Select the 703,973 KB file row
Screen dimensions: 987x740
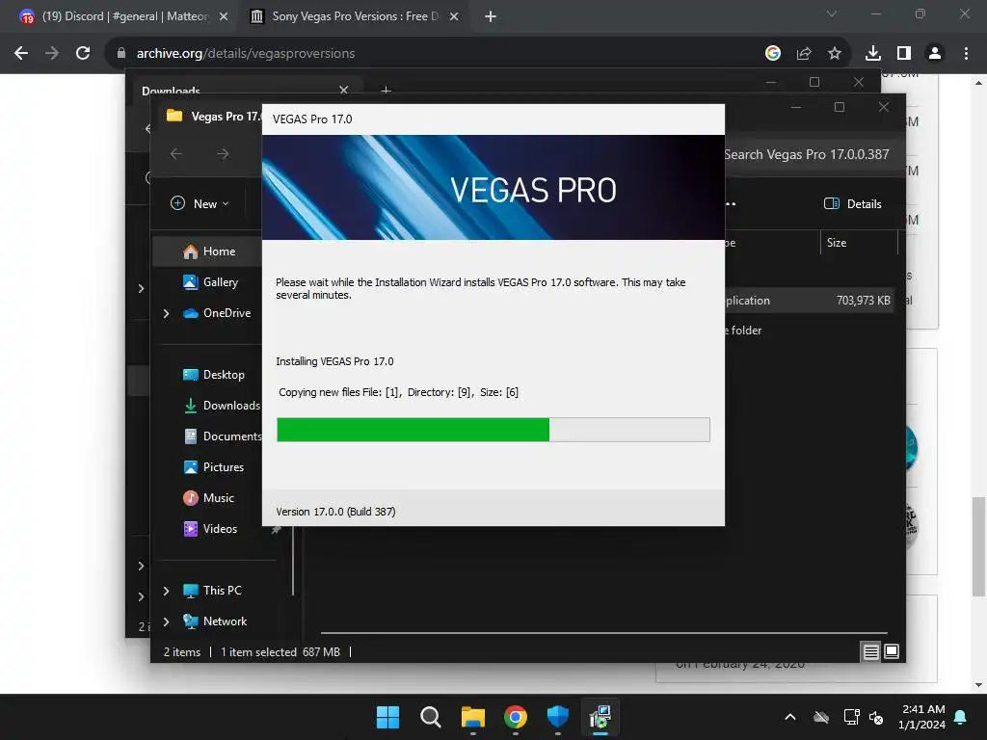(810, 301)
